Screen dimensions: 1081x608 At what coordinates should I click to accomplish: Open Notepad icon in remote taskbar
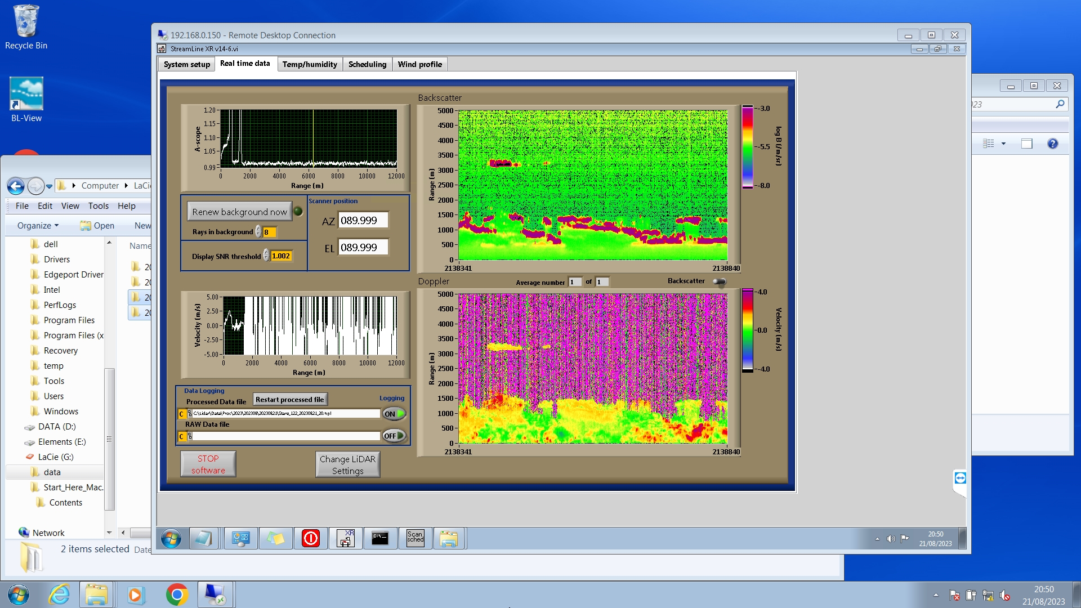(203, 538)
